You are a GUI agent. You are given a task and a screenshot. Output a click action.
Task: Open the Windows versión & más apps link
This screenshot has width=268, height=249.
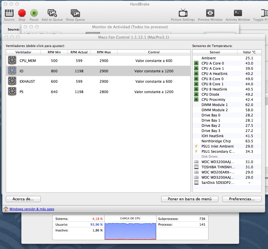click(32, 209)
